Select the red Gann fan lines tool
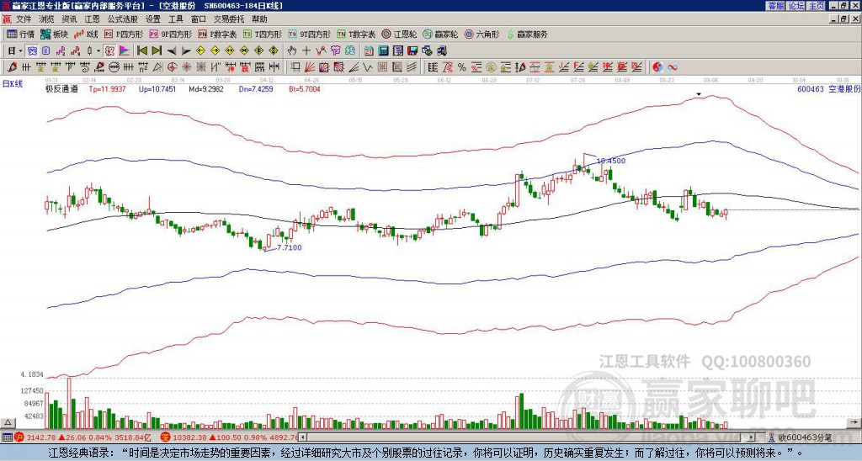The image size is (862, 461). (x=309, y=67)
